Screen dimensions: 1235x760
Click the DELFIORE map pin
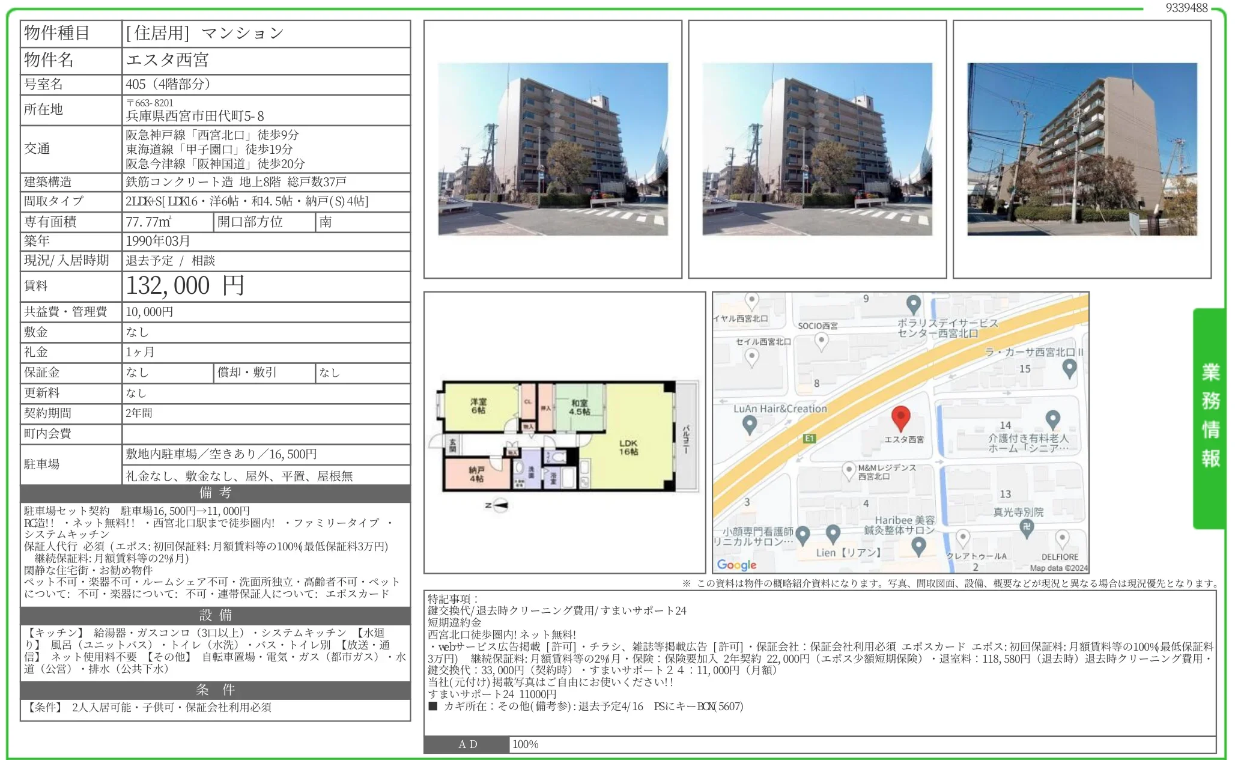pos(1061,538)
